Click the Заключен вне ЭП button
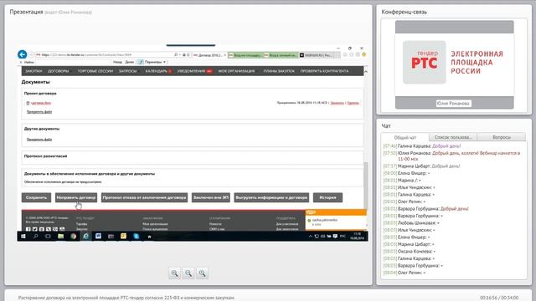536x301 pixels. pos(210,197)
